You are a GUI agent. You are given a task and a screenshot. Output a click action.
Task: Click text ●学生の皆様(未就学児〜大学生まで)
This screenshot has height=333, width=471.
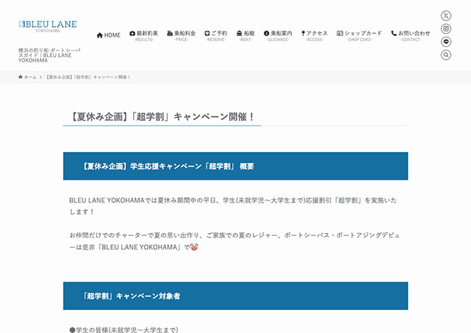[x=124, y=330]
